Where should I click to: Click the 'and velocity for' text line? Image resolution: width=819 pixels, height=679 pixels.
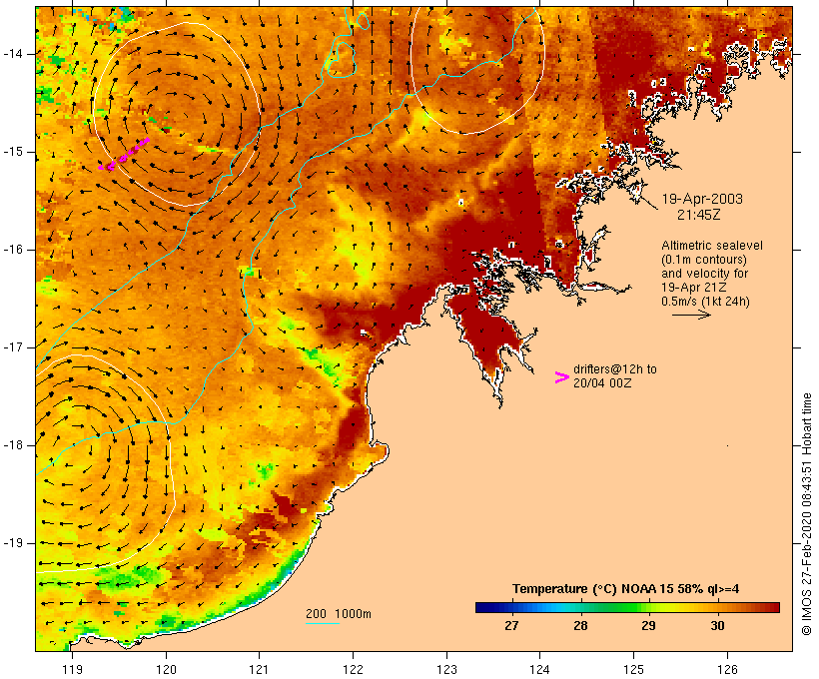coord(704,274)
